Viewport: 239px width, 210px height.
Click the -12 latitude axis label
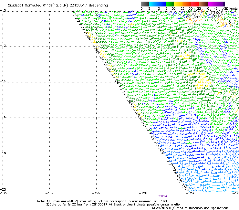[x=3, y=46]
